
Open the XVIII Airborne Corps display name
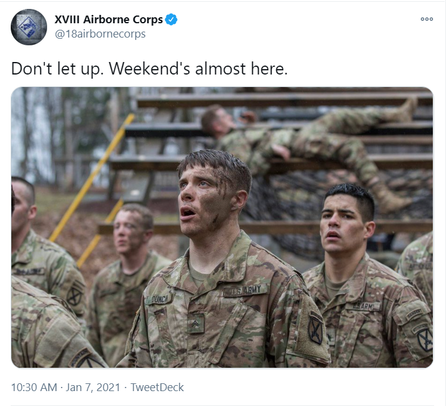pos(109,19)
